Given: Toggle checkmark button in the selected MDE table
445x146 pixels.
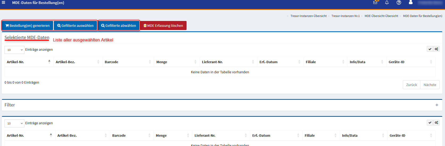Looking at the screenshot, I should click(430, 49).
